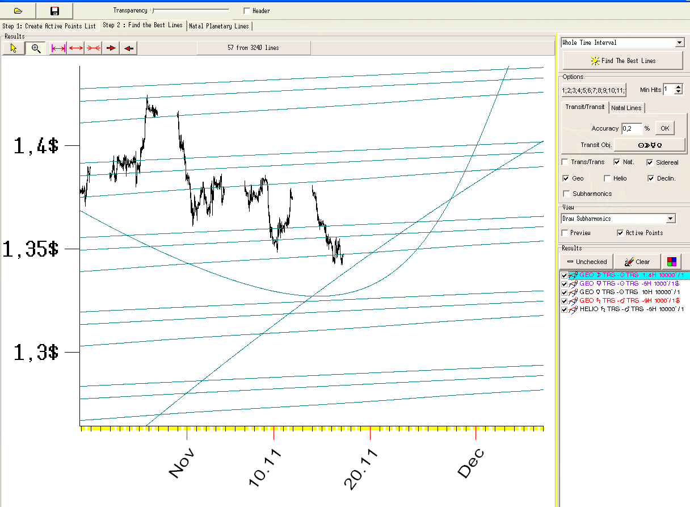Enable the Header checkbox
Image resolution: width=690 pixels, height=507 pixels.
click(246, 11)
